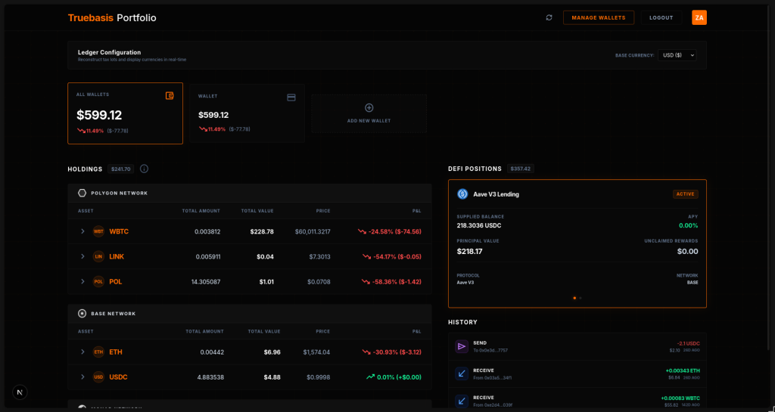This screenshot has height=412, width=775.
Task: Click the Logout button
Action: [x=661, y=17]
